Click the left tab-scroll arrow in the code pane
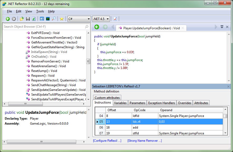Image resolution: width=233 pixels, height=152 pixels. (113, 27)
